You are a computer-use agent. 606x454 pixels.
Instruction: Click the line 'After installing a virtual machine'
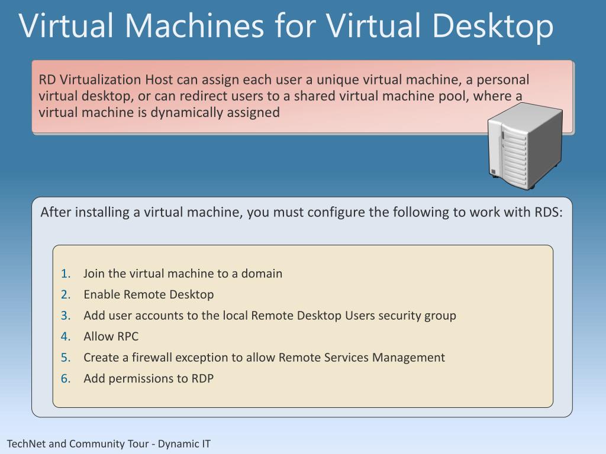point(301,212)
